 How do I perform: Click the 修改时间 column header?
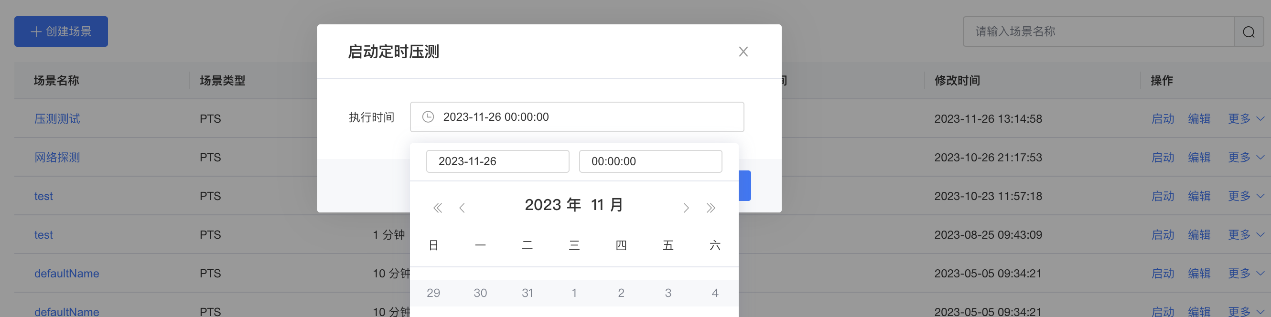coord(957,80)
